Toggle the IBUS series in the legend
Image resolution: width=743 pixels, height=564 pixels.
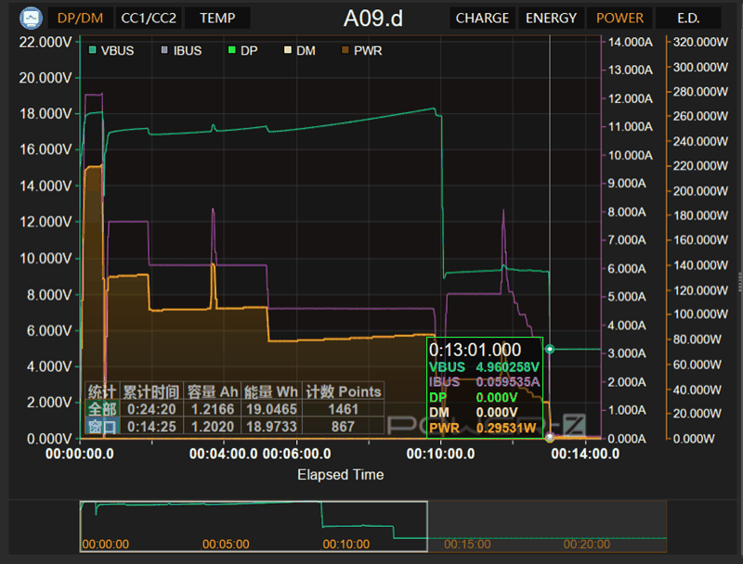click(x=181, y=50)
